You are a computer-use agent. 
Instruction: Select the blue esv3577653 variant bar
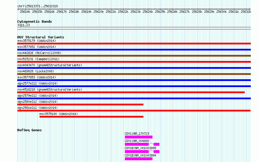click(x=134, y=80)
